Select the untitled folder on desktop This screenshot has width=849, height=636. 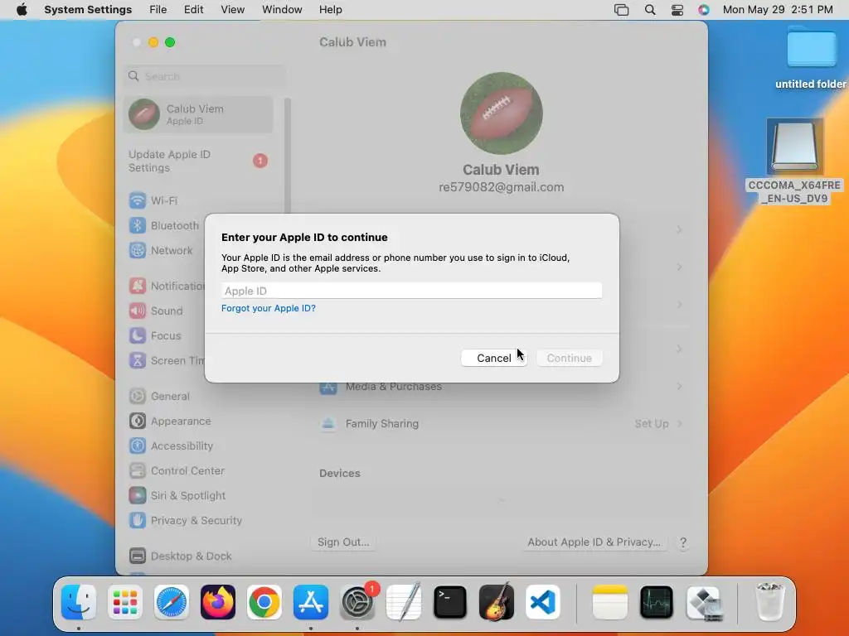click(x=811, y=59)
